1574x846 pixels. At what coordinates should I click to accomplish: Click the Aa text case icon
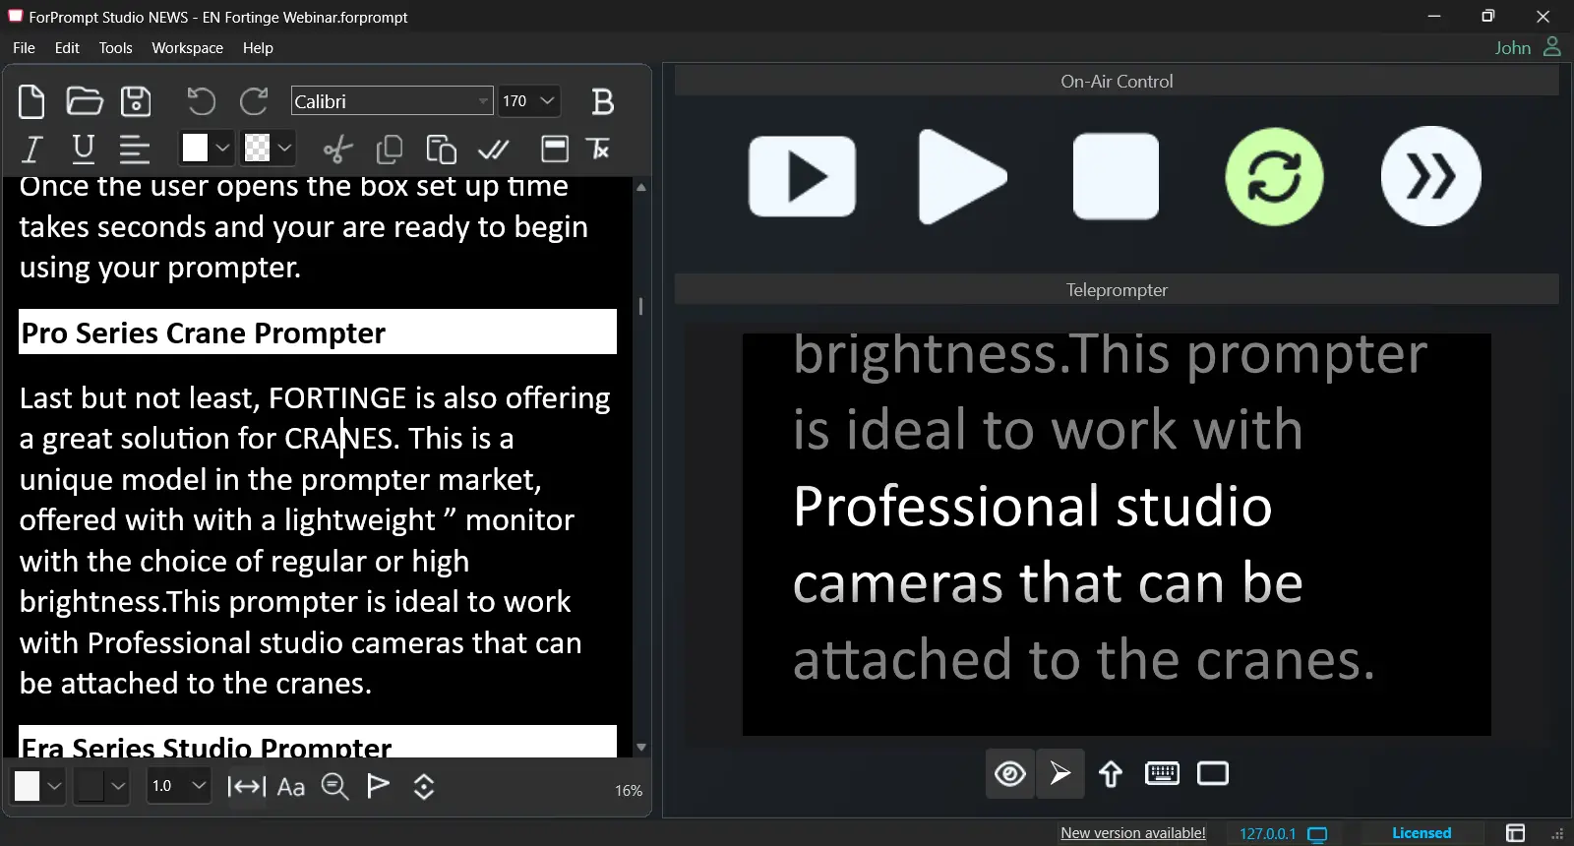coord(291,787)
